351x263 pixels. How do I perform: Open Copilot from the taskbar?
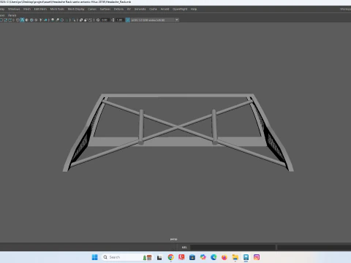pos(203,257)
